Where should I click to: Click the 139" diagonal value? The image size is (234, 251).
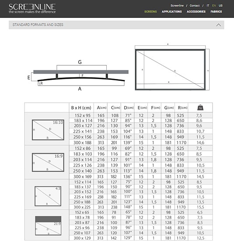pos(128,142)
